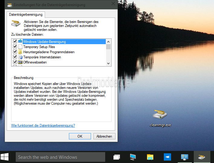The width and height of the screenshot is (214, 163).
Task: Toggle the Offlinewebseiten checkbox
Action: coord(15,62)
